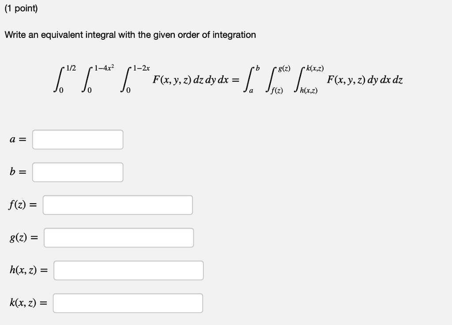The image size is (452, 325).
Task: Click the f(z) answer box
Action: (x=117, y=205)
